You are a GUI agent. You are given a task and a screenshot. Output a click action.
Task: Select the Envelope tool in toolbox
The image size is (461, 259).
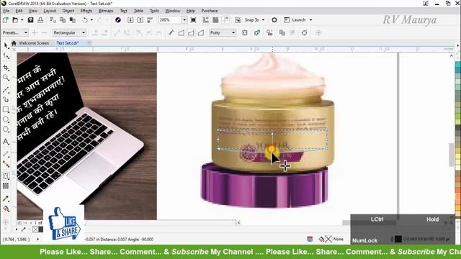6,176
